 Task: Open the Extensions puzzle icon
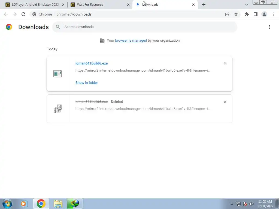tap(247, 14)
